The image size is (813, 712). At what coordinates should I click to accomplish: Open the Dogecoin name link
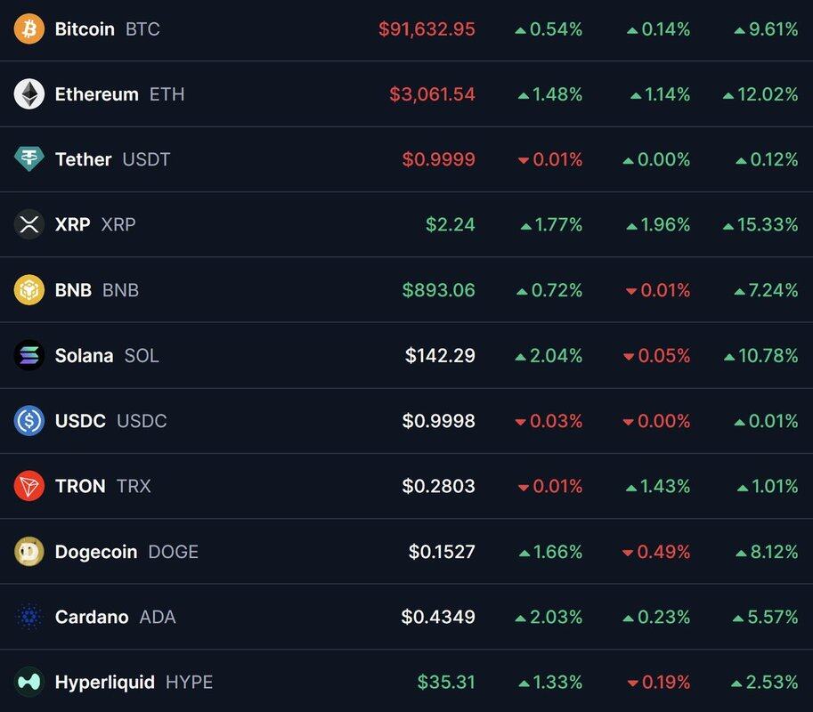pos(96,552)
